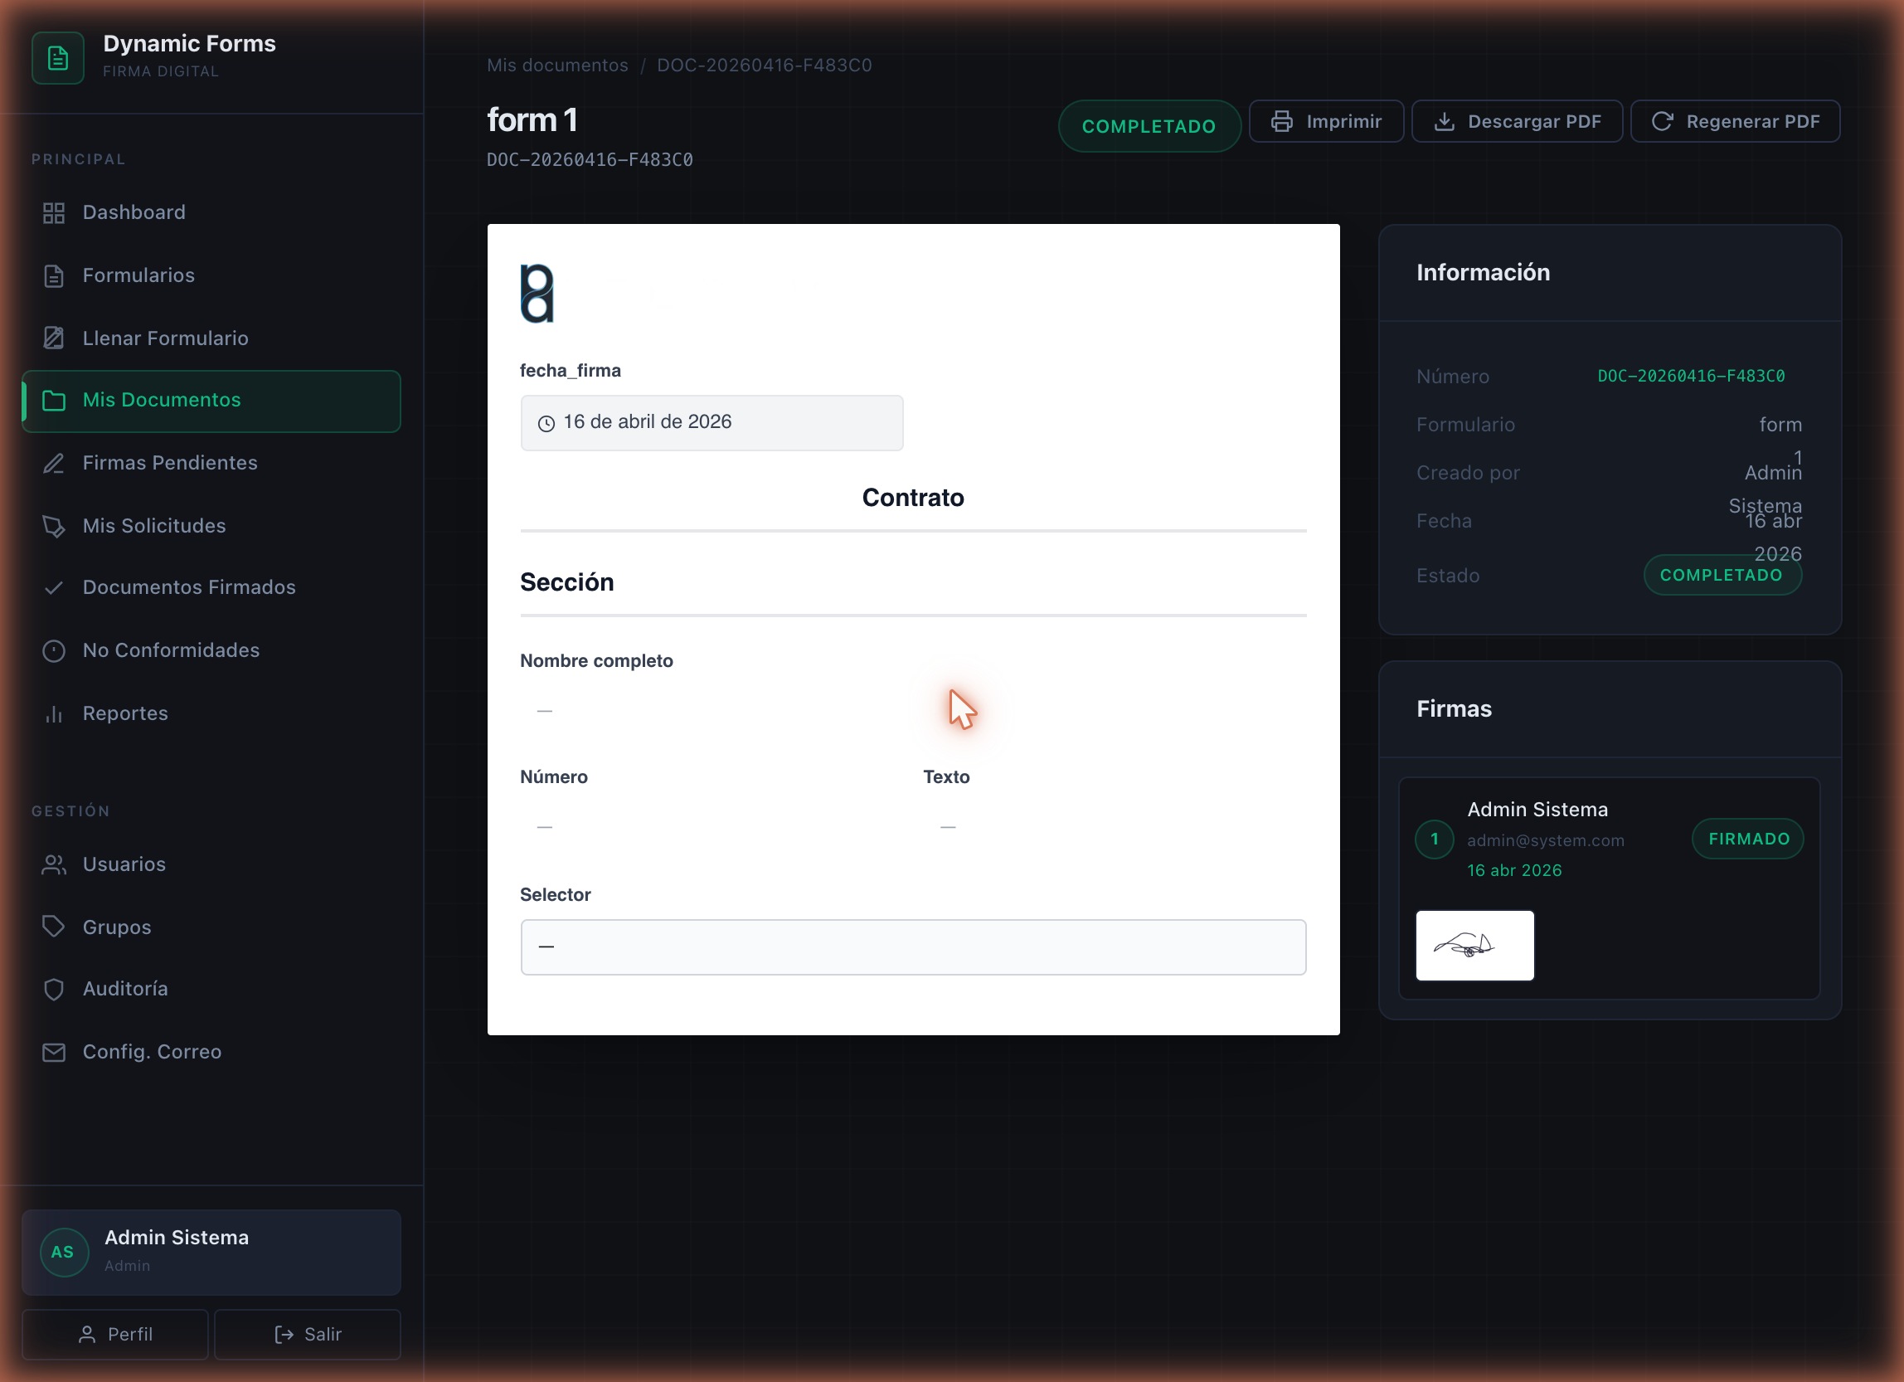Click the company logo in the document
This screenshot has height=1382, width=1904.
537,294
